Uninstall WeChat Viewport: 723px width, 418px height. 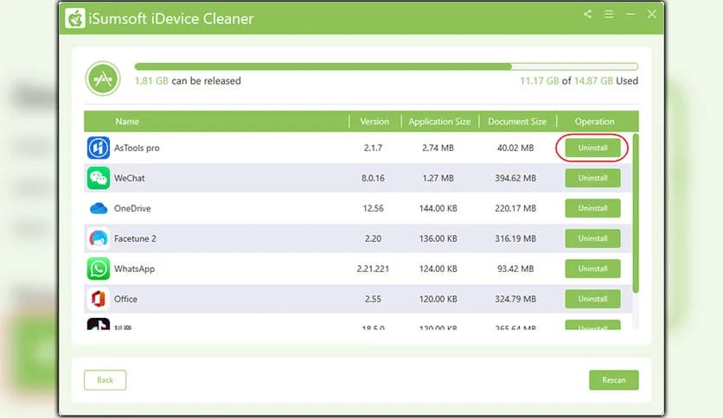[592, 178]
